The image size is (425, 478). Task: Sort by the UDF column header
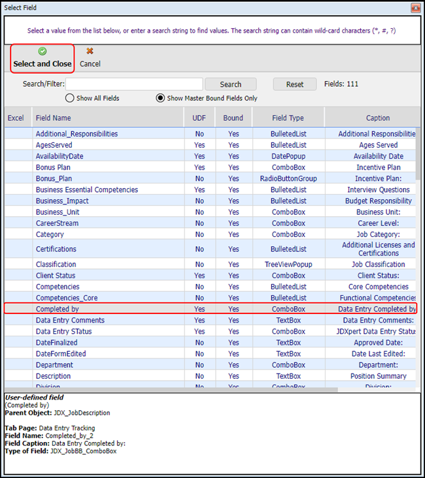tap(199, 118)
